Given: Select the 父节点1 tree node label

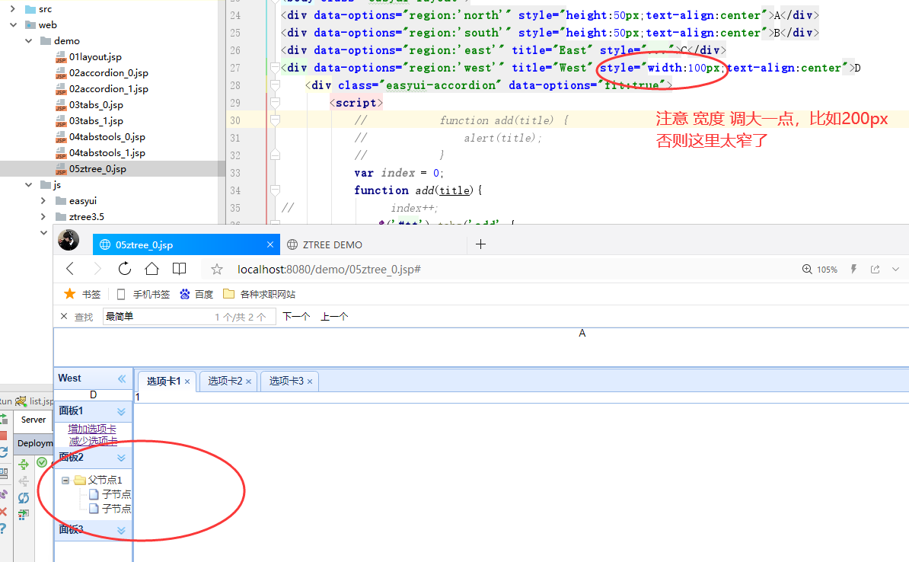Looking at the screenshot, I should [105, 480].
